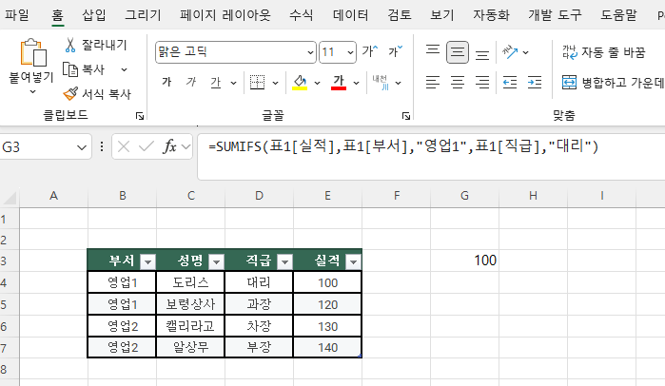The image size is (665, 386).
Task: Click merge and center button
Action: pos(613,82)
